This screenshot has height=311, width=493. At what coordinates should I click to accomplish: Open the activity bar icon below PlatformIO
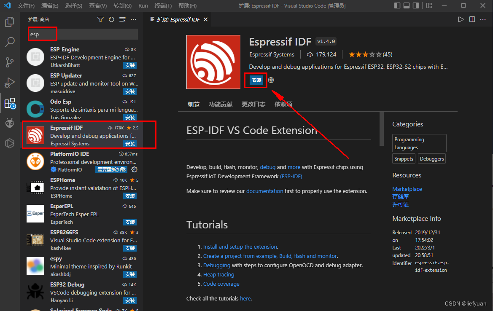[10, 143]
